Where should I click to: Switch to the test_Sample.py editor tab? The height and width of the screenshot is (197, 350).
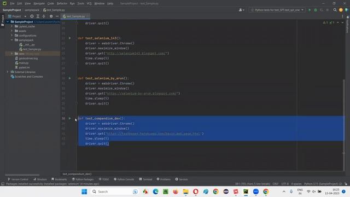75,16
